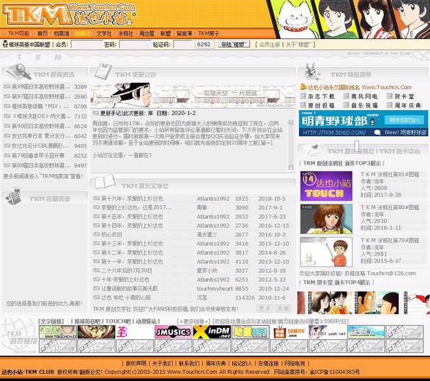Viewport: 430px width, 381px height.
Task: Click the inDM.net link banner
Action: (x=212, y=332)
